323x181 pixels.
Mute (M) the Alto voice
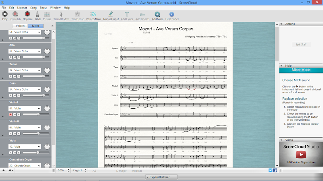pyautogui.click(x=15, y=57)
